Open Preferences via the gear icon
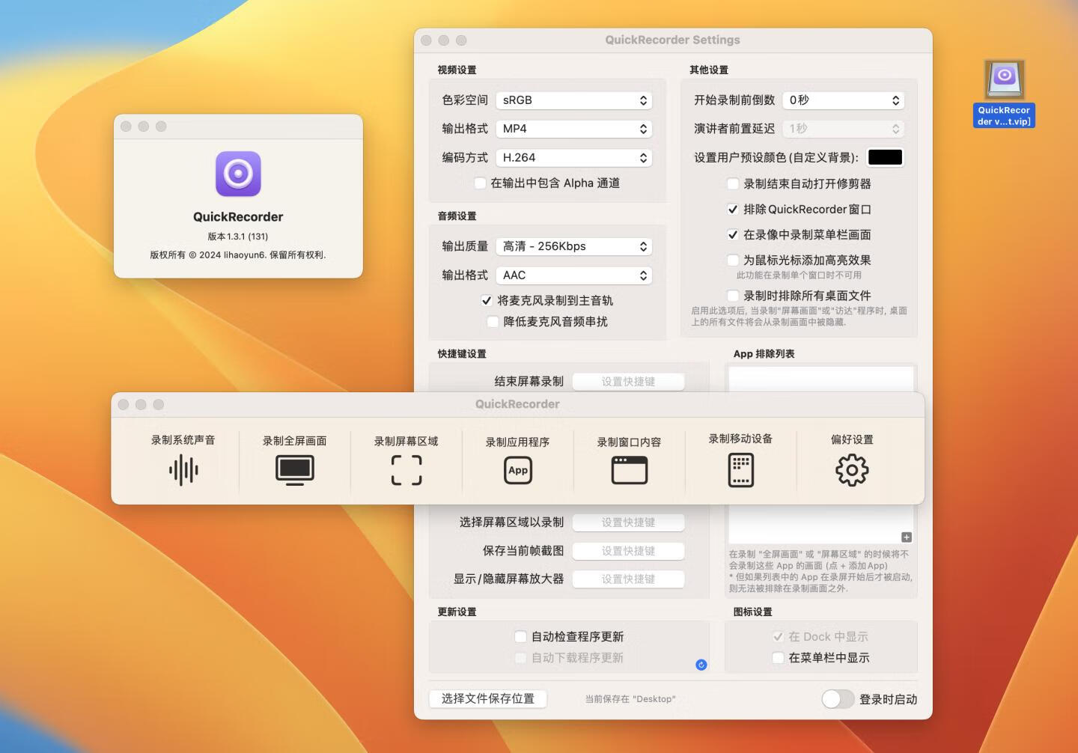Screen dimensions: 1078x753 click(852, 470)
